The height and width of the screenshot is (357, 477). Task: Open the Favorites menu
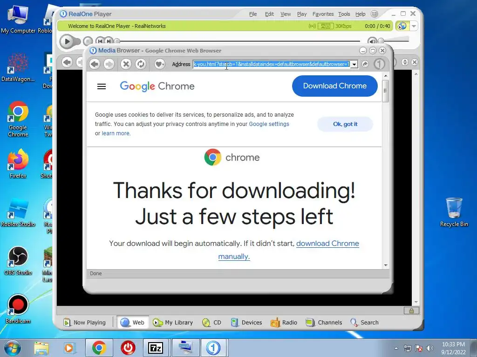(x=323, y=14)
